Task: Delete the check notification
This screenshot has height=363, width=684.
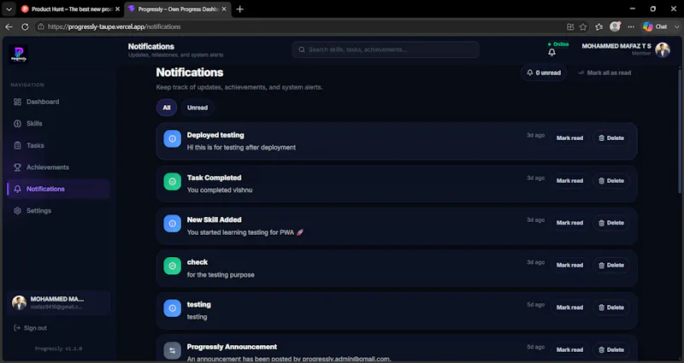Action: [611, 265]
